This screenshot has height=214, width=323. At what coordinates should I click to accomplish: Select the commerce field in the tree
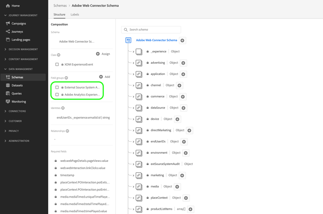[x=157, y=96]
